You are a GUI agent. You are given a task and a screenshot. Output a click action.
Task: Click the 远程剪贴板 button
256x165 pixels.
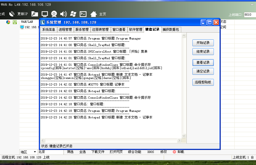coord(203,82)
